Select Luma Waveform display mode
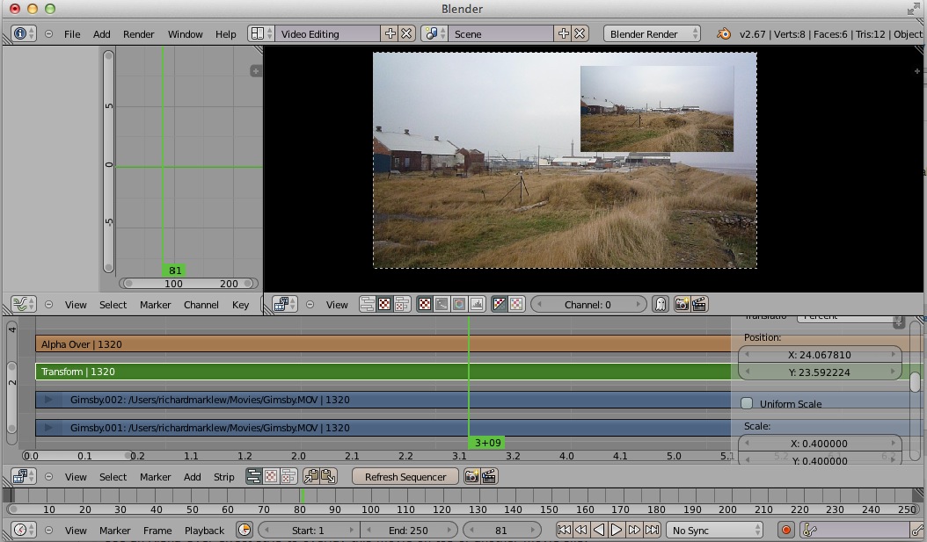This screenshot has height=542, width=927. coord(442,305)
